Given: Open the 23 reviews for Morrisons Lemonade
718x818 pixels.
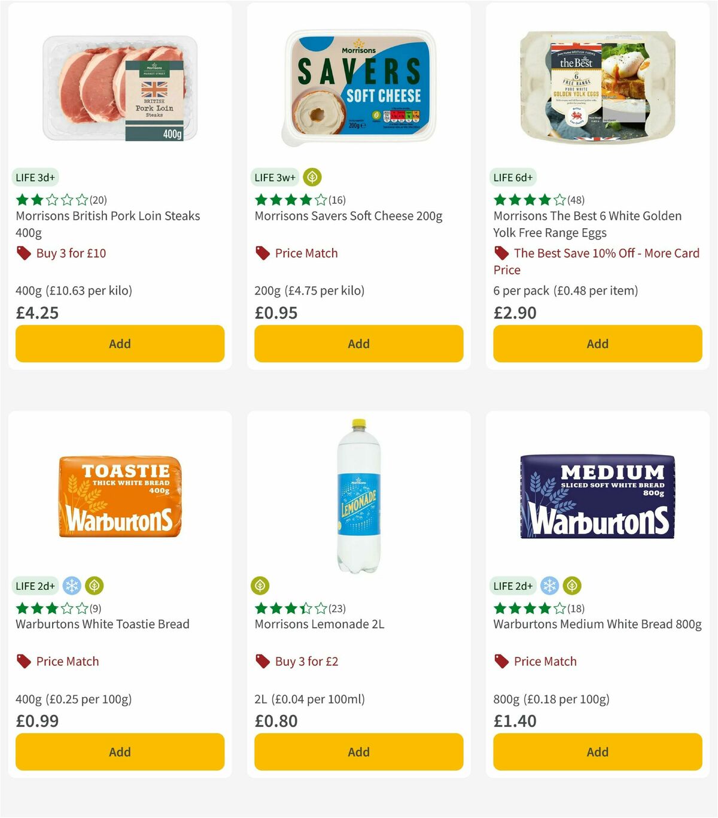Looking at the screenshot, I should (x=337, y=608).
